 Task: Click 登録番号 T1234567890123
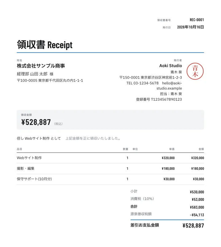click(x=159, y=99)
